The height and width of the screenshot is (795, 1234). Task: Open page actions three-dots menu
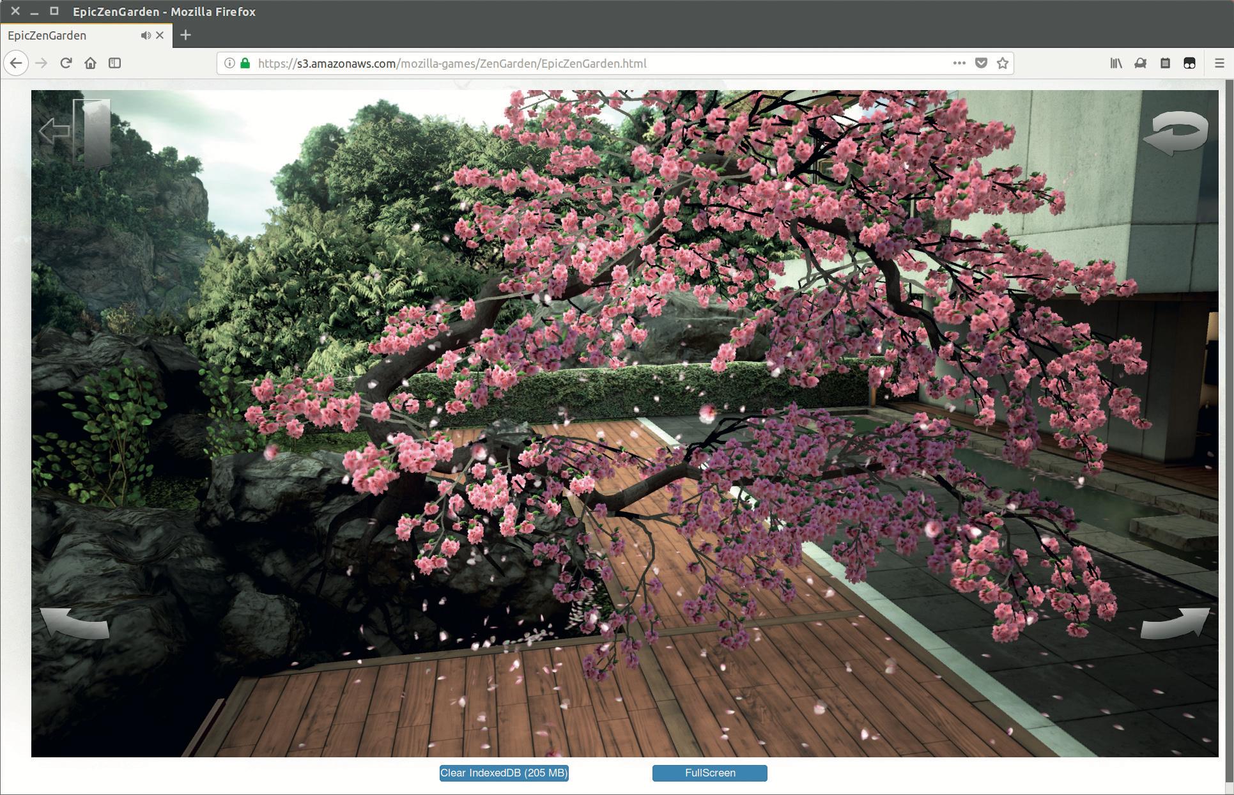tap(959, 63)
